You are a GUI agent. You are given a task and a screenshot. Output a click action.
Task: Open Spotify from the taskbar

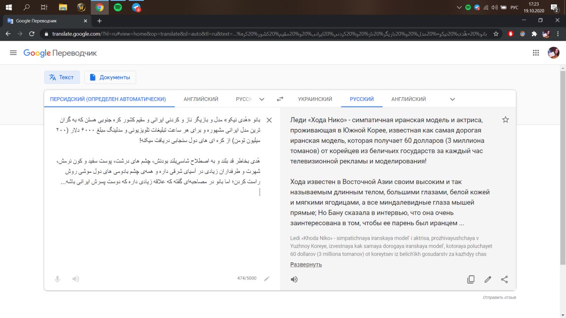[x=118, y=7]
